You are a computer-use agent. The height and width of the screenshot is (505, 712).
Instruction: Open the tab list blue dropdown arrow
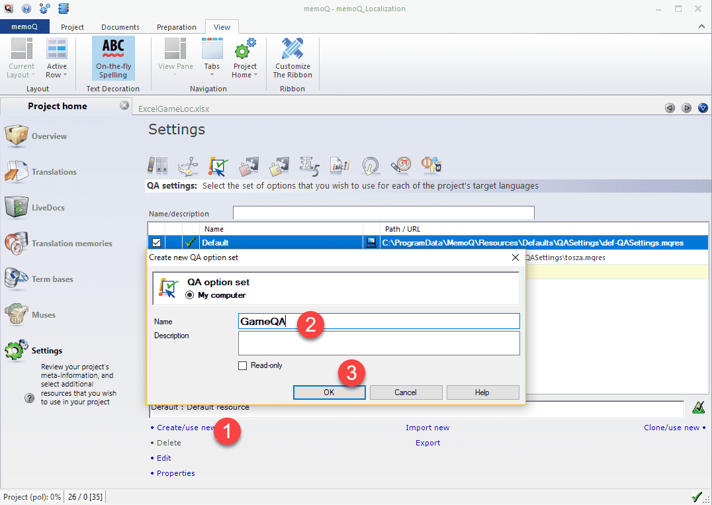point(703,108)
